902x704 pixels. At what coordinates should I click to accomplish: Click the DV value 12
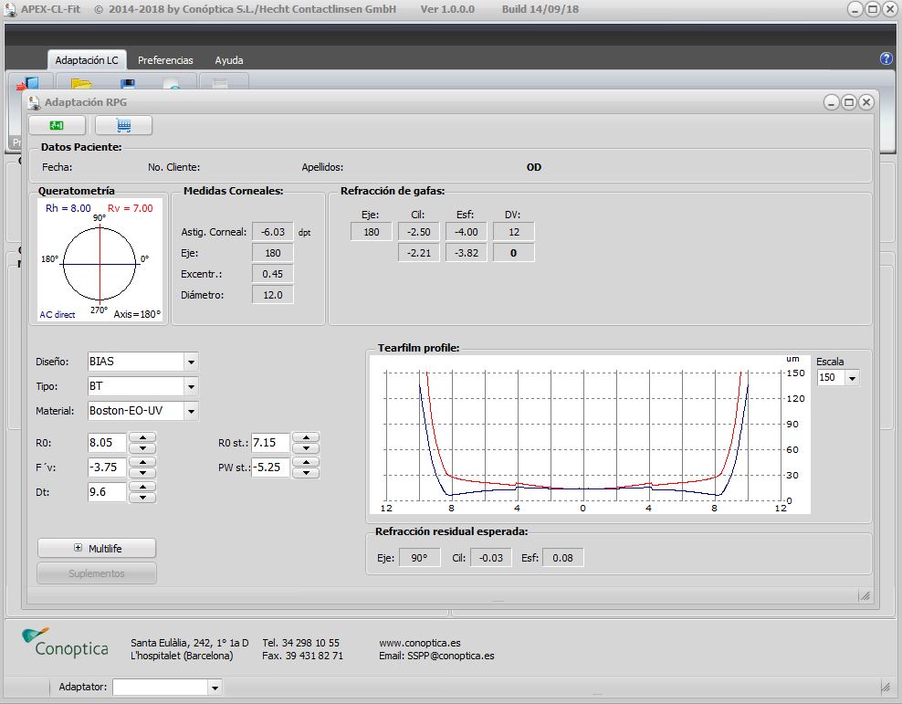pyautogui.click(x=514, y=232)
